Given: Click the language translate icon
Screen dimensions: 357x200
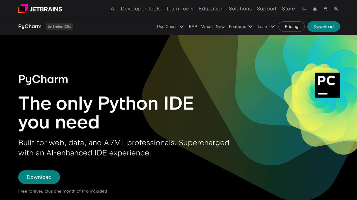Looking at the screenshot, I should click(x=336, y=9).
